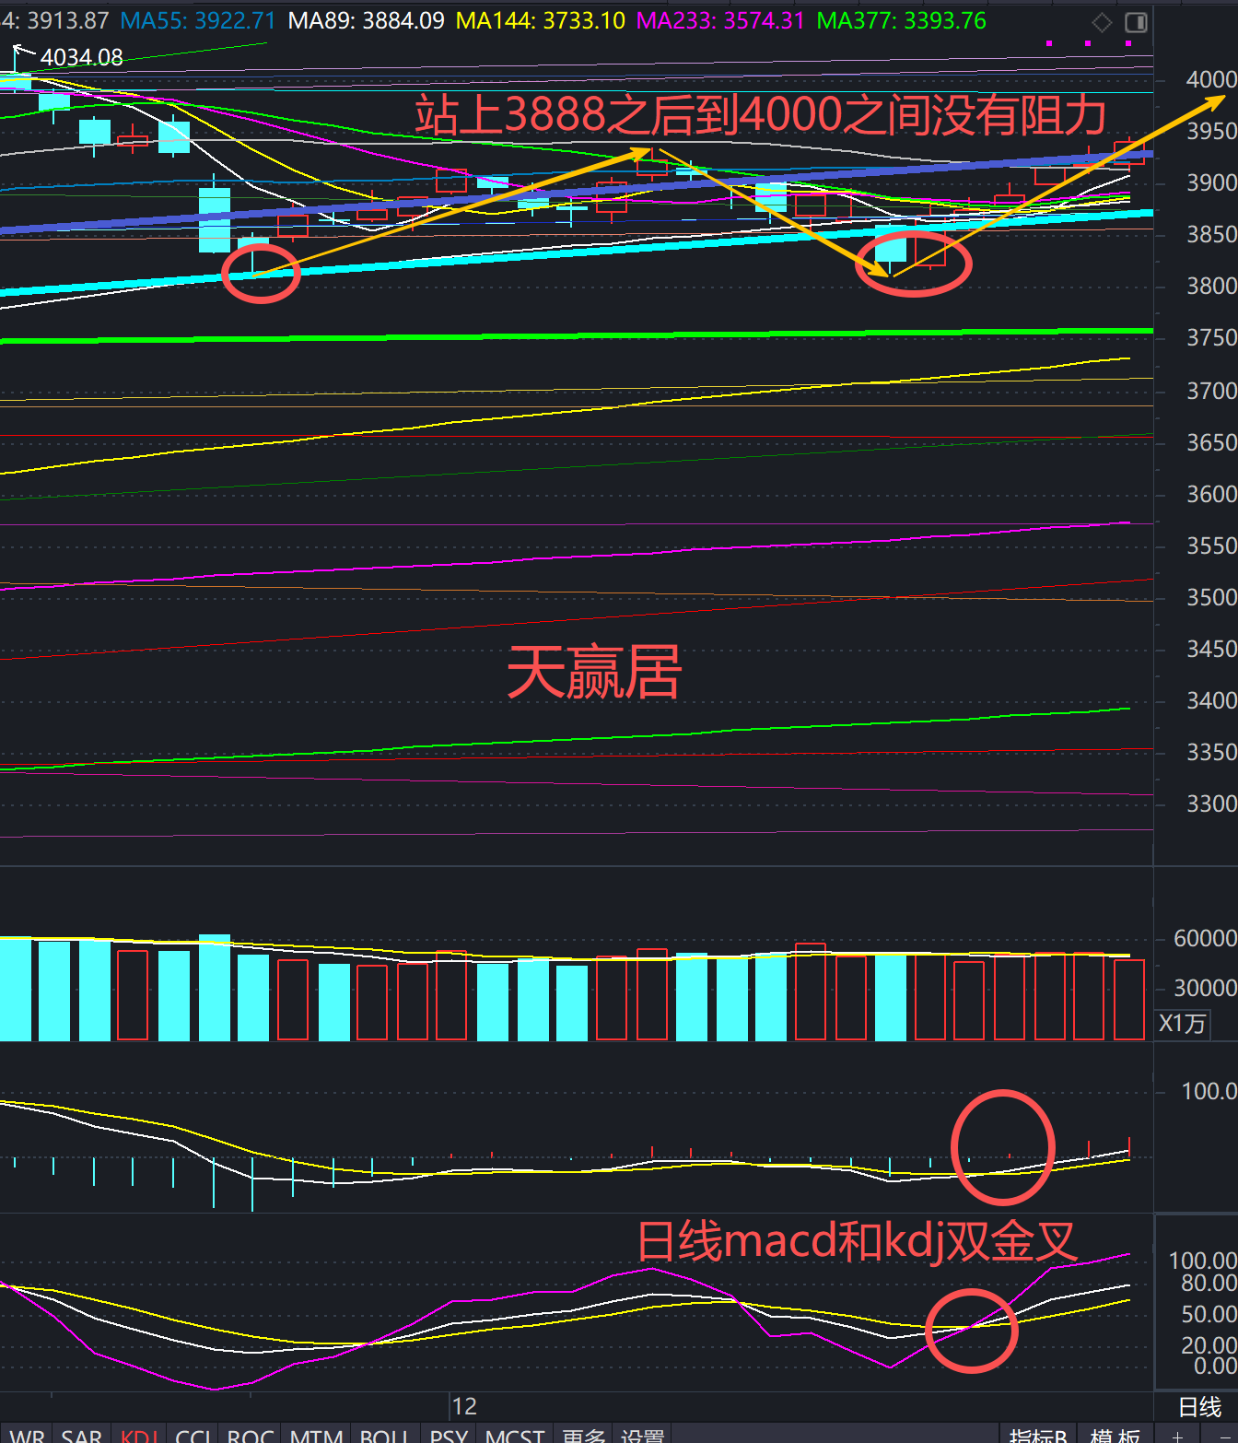Open the 模板 template menu
1238x1443 pixels.
tap(1115, 1435)
